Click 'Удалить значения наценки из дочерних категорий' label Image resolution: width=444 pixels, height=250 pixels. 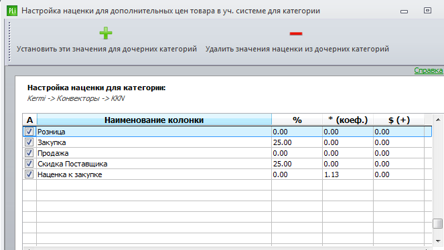coord(297,49)
